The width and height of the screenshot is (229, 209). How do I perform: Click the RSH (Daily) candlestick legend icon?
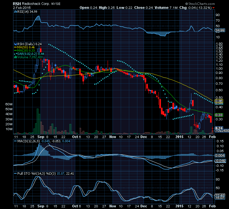(x=15, y=44)
